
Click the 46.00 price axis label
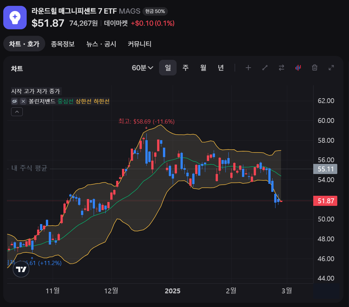coord(326,259)
